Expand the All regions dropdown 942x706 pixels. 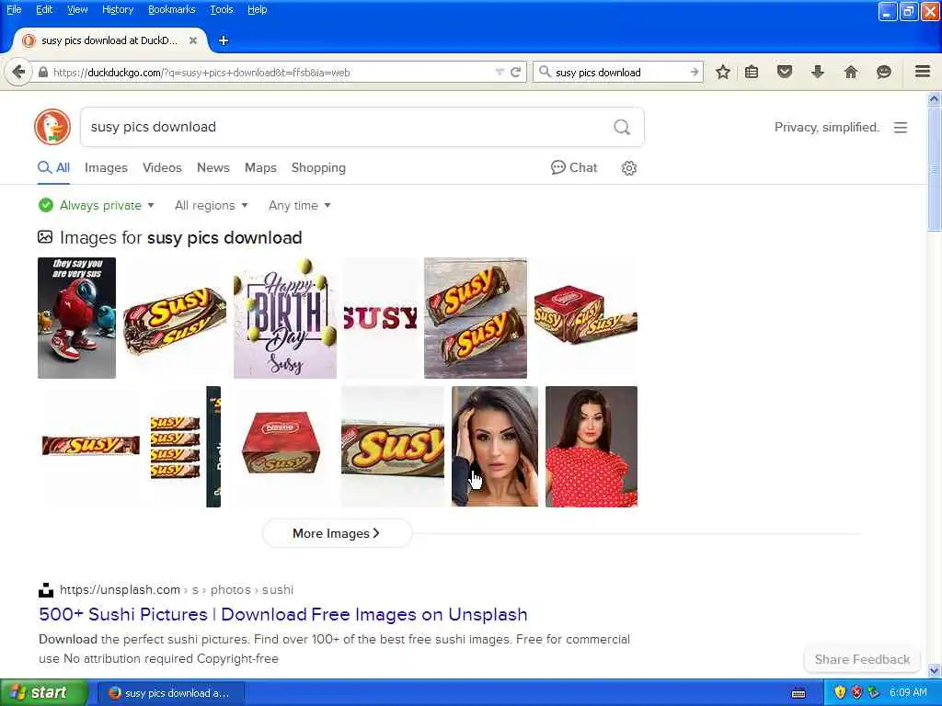(211, 205)
